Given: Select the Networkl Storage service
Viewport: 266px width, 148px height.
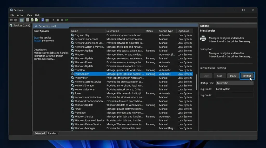Looking at the screenshot, I should point(132,85).
